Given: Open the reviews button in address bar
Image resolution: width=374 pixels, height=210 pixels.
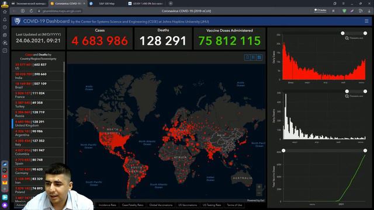Looking at the screenshot, I should [320, 10].
